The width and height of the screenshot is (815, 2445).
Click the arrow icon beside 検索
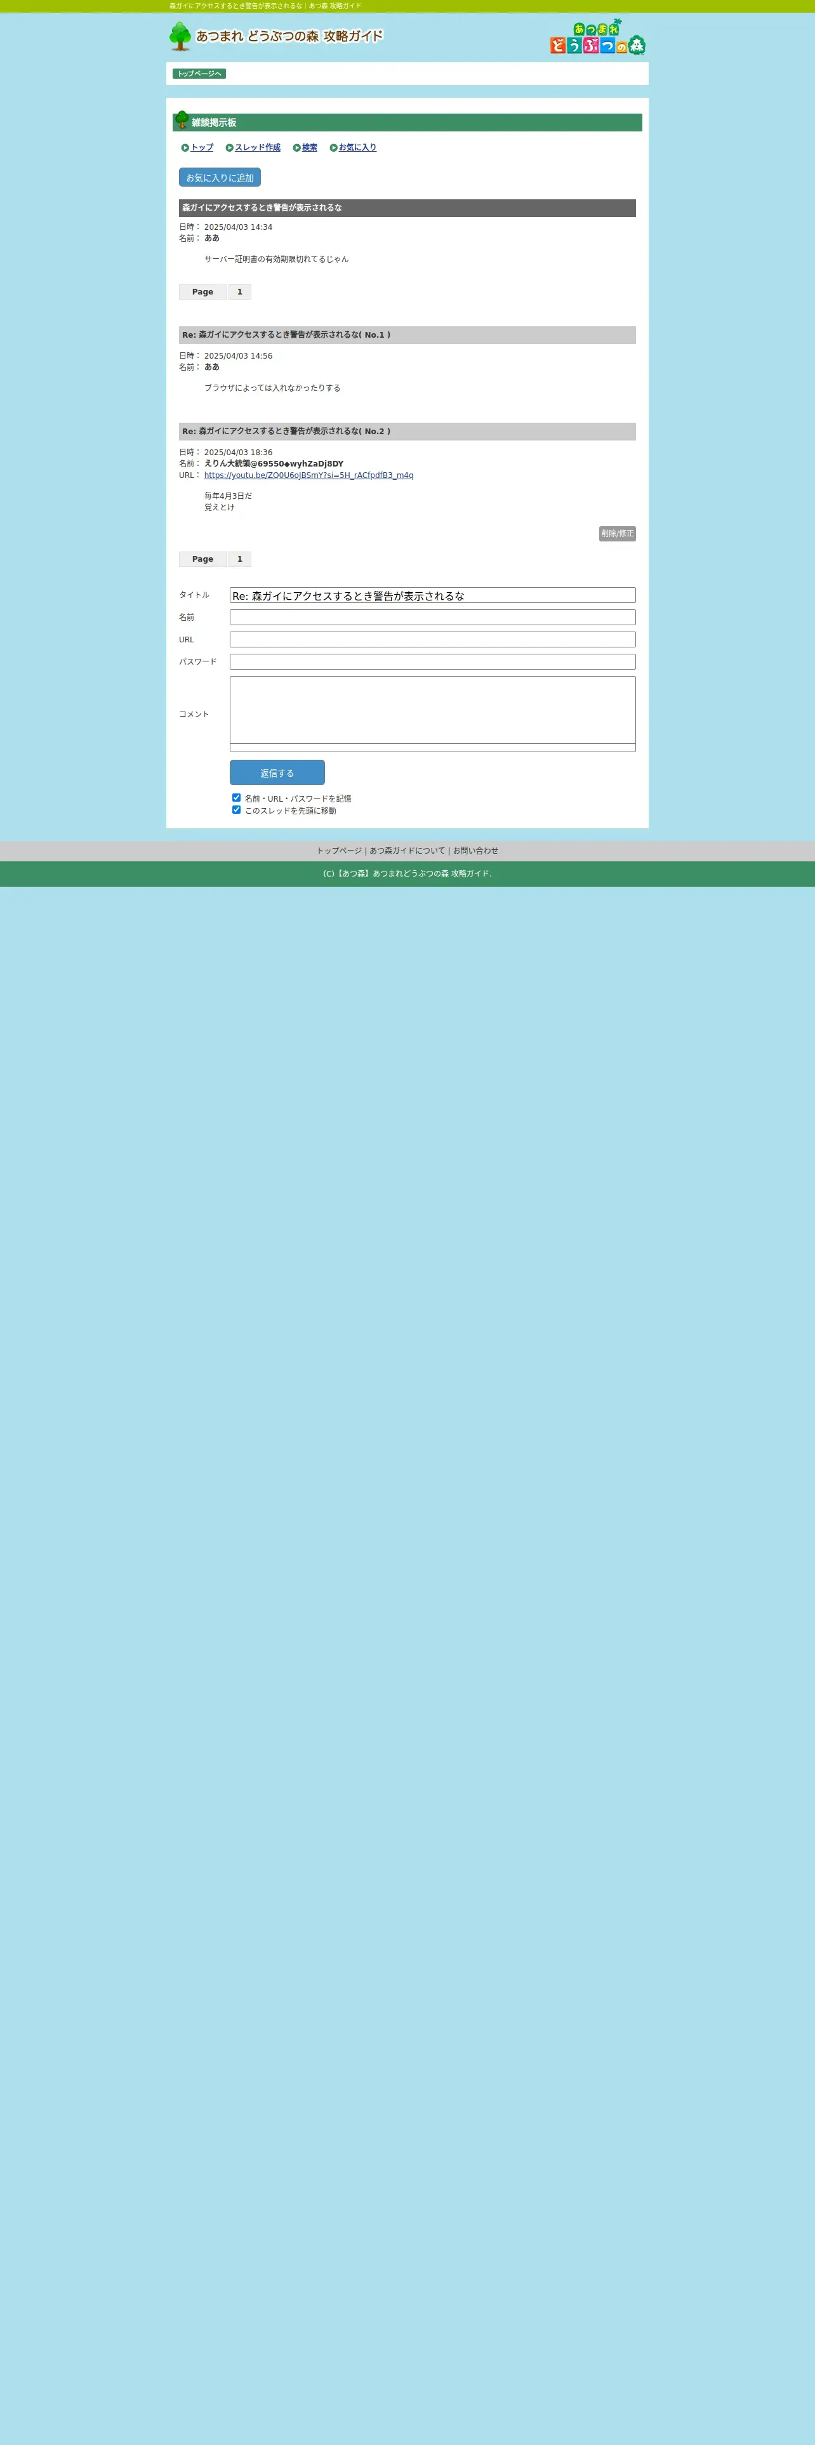(297, 148)
